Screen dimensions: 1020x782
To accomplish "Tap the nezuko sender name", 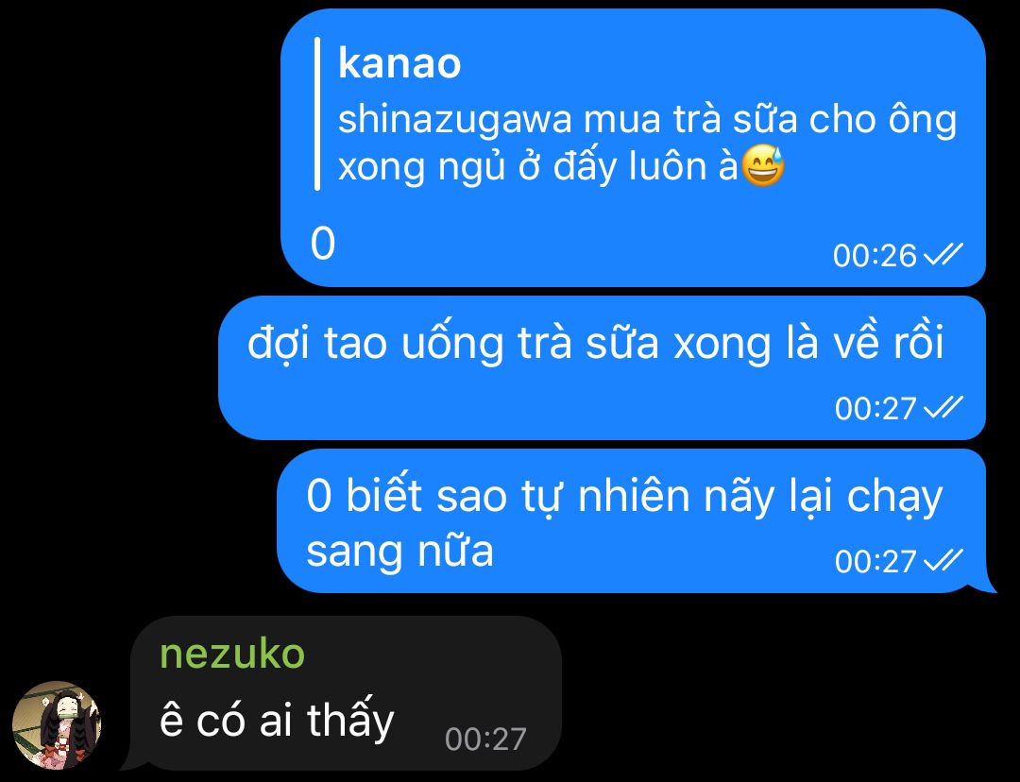I will tap(232, 654).
